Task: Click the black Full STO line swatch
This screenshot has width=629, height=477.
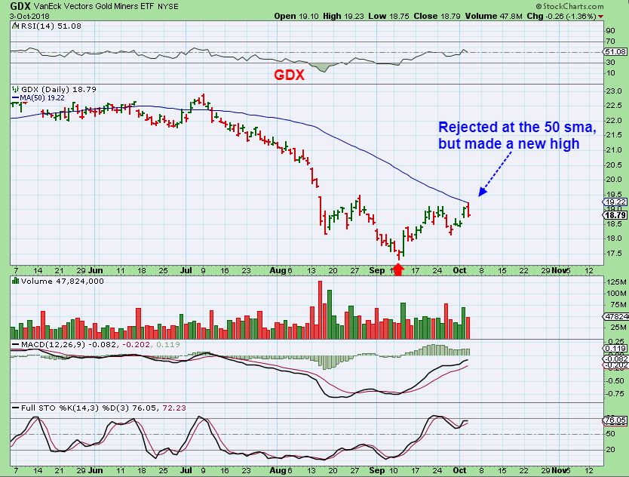Action: (16, 408)
